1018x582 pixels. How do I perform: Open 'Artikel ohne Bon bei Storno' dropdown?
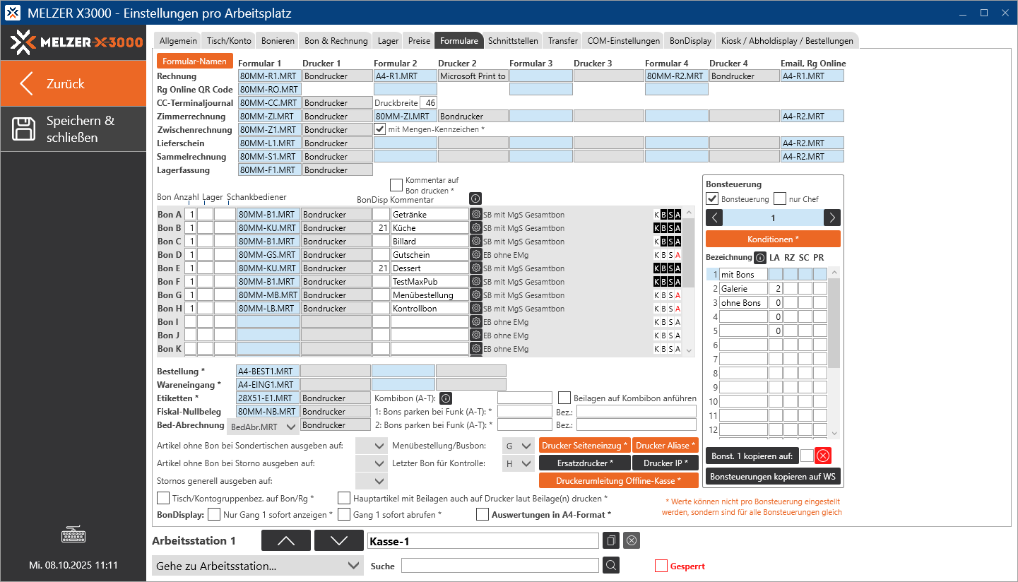click(x=372, y=463)
